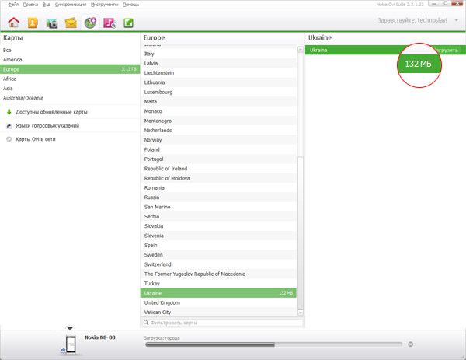
Task: Open the Файл menu
Action: tap(13, 5)
